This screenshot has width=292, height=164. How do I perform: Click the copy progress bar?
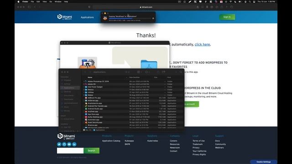click(x=130, y=18)
